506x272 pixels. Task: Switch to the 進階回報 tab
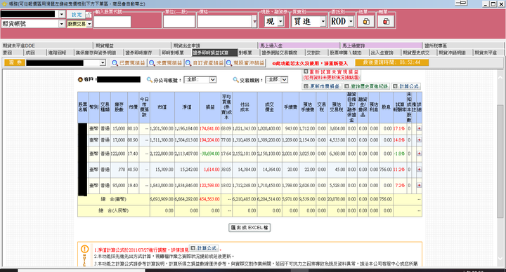tap(60, 53)
